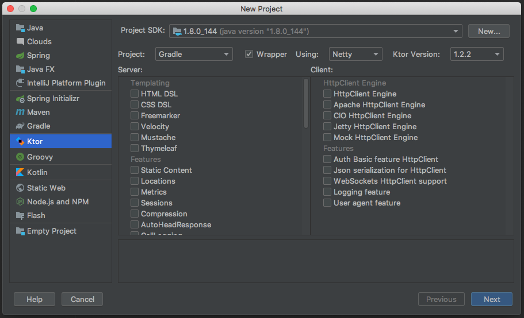Click the Cancel button
This screenshot has height=318, width=524.
[x=82, y=299]
